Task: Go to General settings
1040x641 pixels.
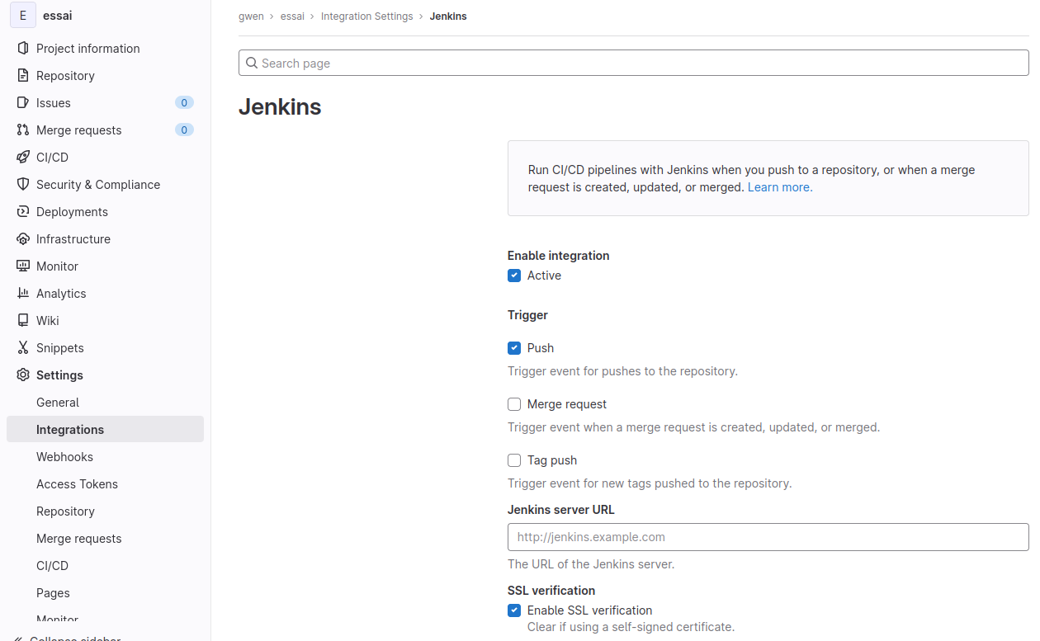Action: tap(58, 402)
